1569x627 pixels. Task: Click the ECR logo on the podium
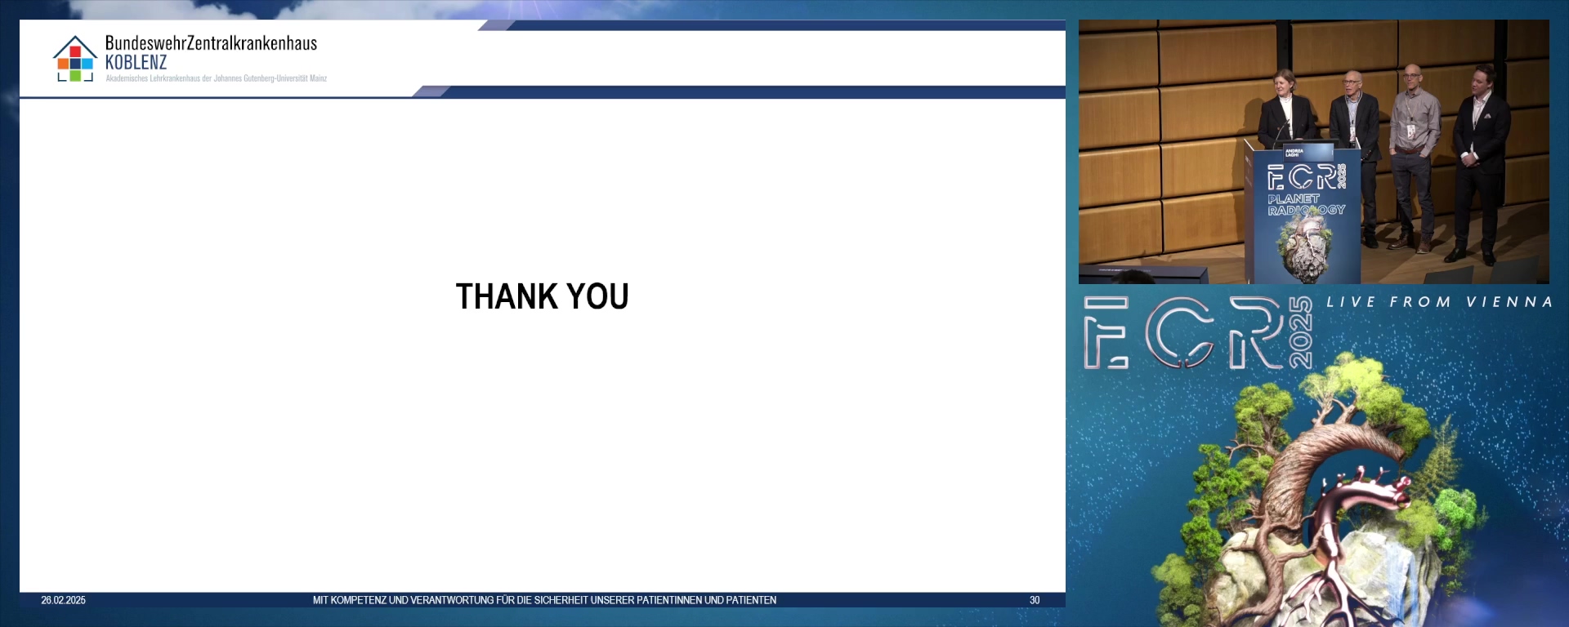pyautogui.click(x=1306, y=177)
